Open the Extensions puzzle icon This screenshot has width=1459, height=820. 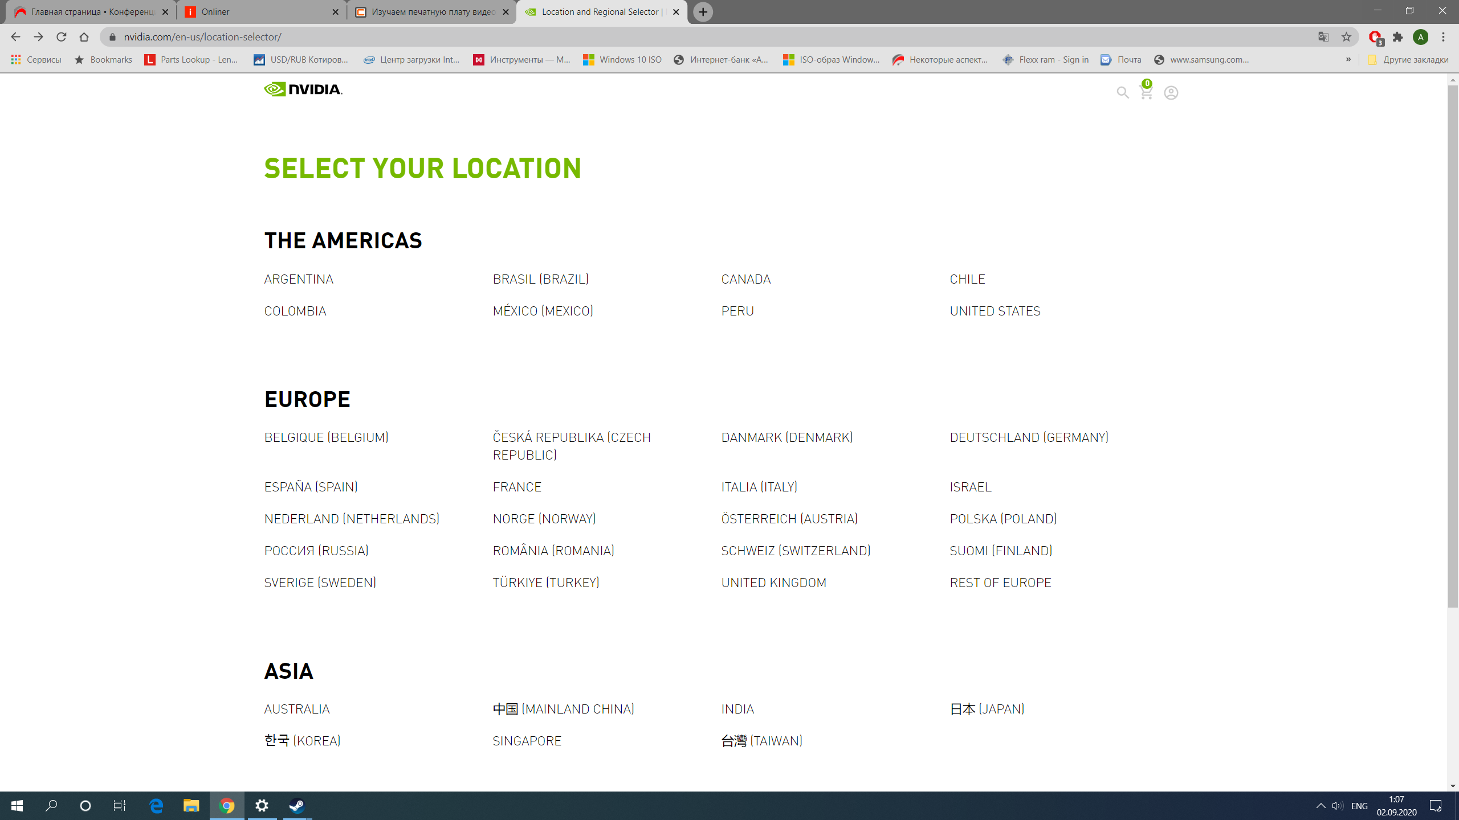pos(1397,37)
